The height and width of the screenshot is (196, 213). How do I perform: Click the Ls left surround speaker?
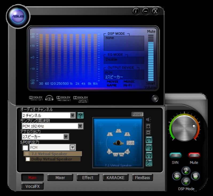tap(110, 152)
